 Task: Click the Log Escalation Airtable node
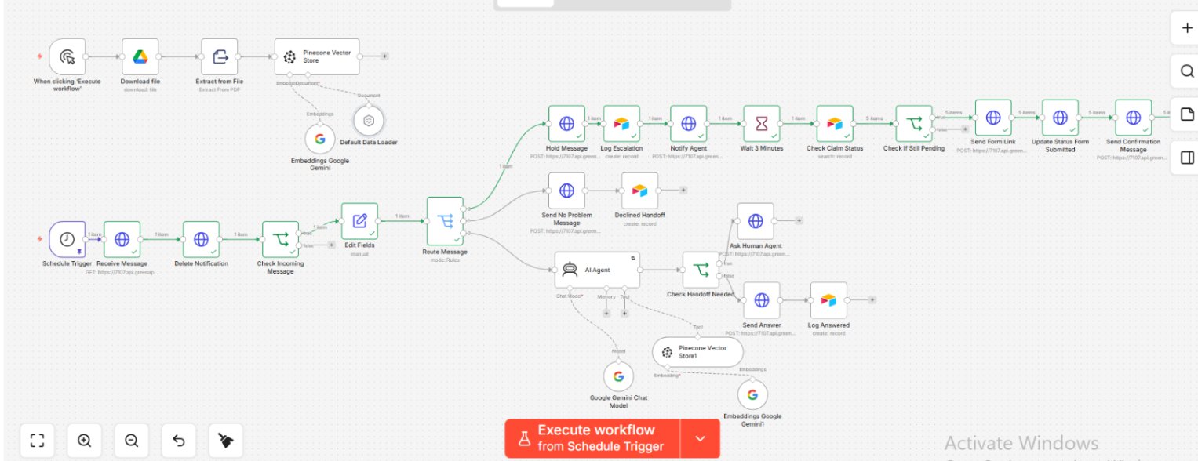pos(621,123)
